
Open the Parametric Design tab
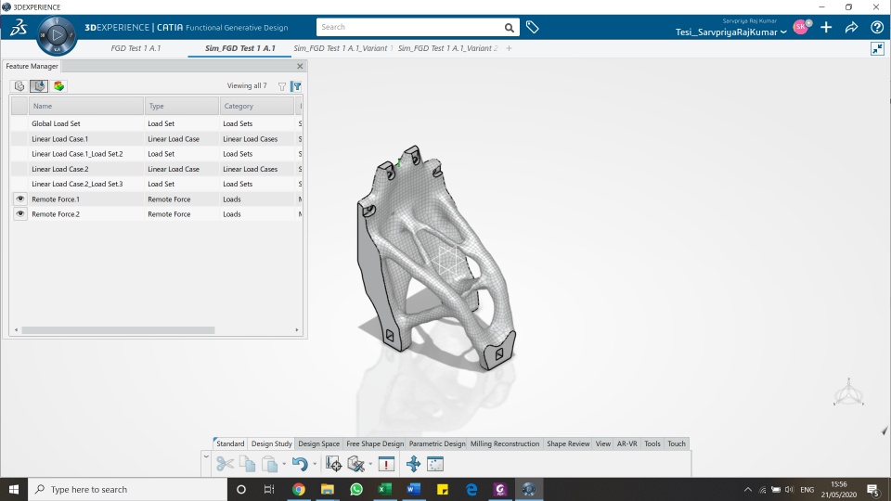pyautogui.click(x=437, y=443)
